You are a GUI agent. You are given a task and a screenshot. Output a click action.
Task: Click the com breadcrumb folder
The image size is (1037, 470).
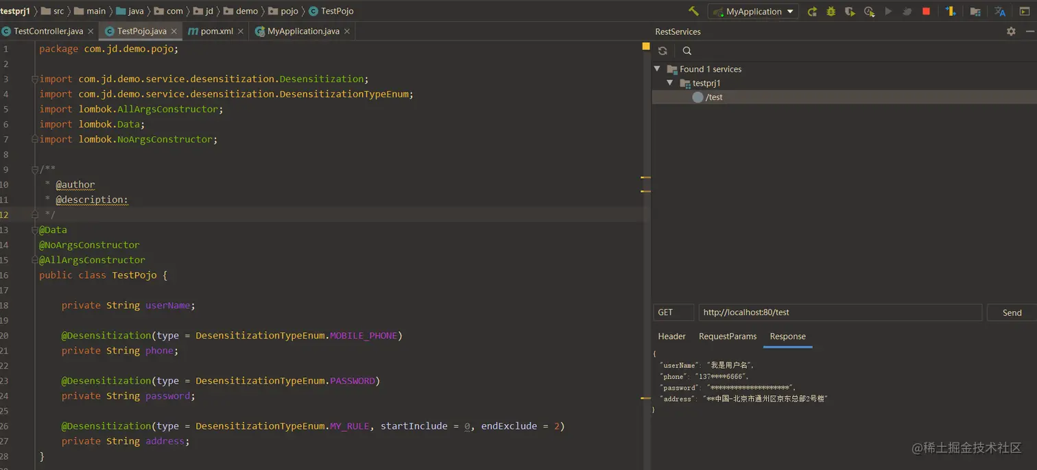pos(169,11)
